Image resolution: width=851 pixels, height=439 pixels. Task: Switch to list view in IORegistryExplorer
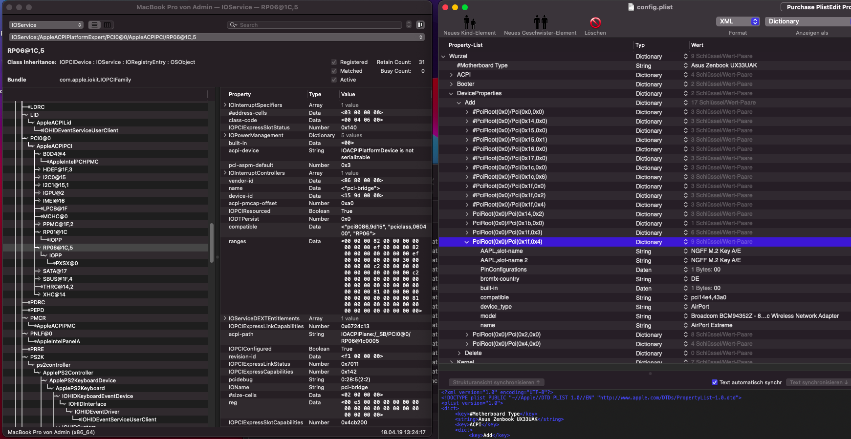(x=95, y=25)
